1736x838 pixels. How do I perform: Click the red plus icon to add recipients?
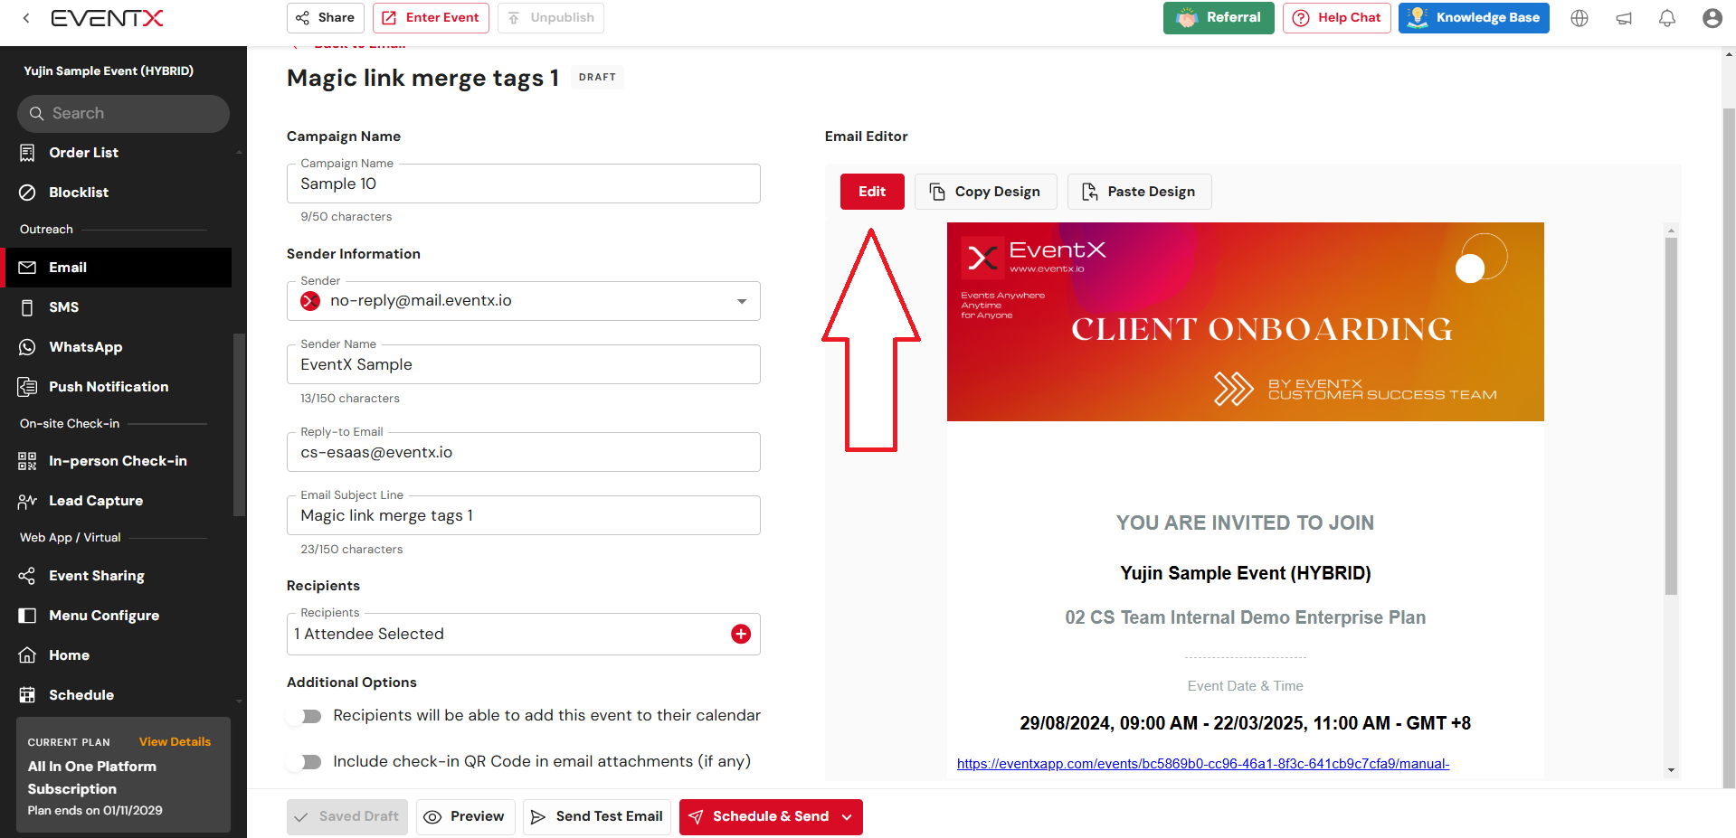pos(740,634)
